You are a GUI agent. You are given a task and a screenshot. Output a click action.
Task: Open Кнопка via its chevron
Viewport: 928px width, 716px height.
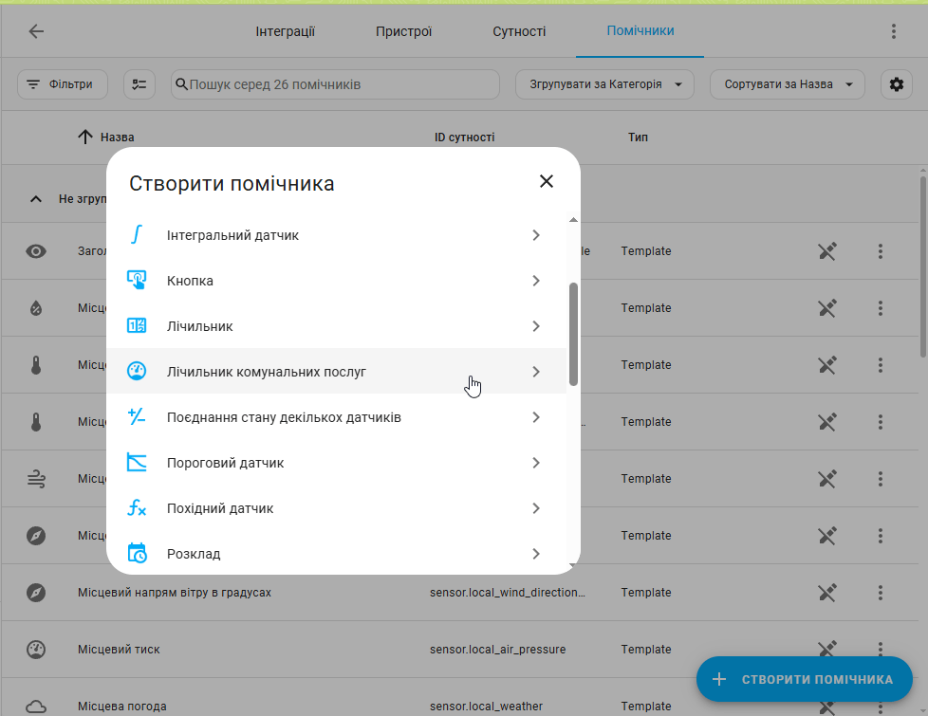click(535, 281)
